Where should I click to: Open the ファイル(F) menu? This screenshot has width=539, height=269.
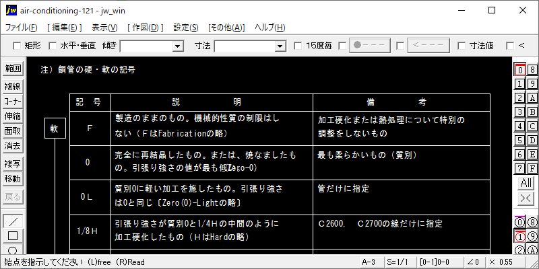pos(22,28)
